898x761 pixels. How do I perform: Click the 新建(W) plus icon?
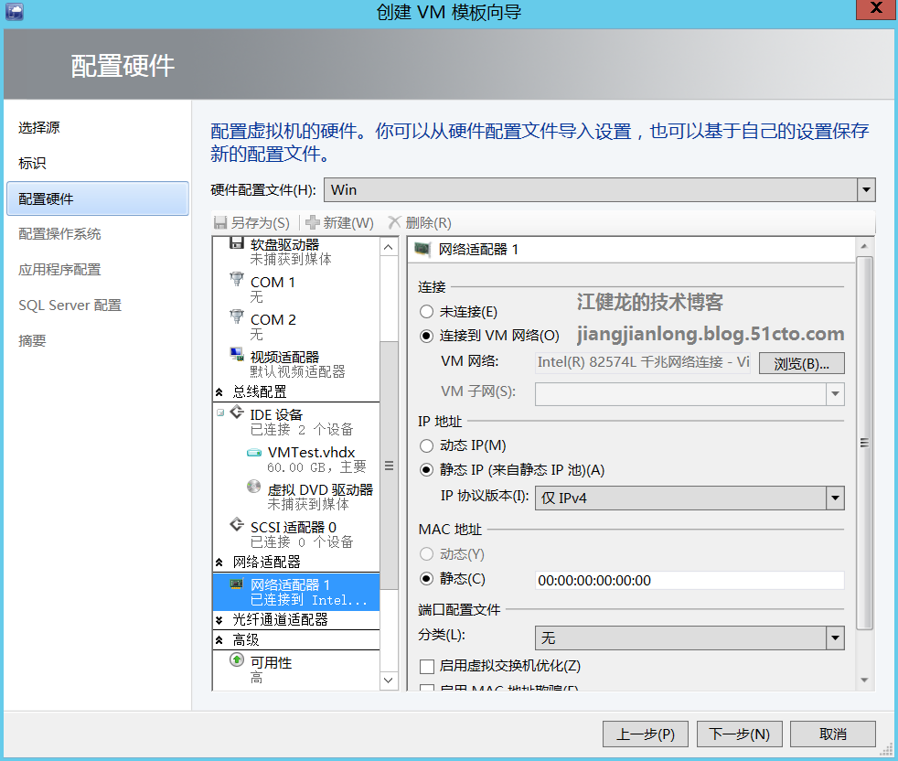[312, 222]
